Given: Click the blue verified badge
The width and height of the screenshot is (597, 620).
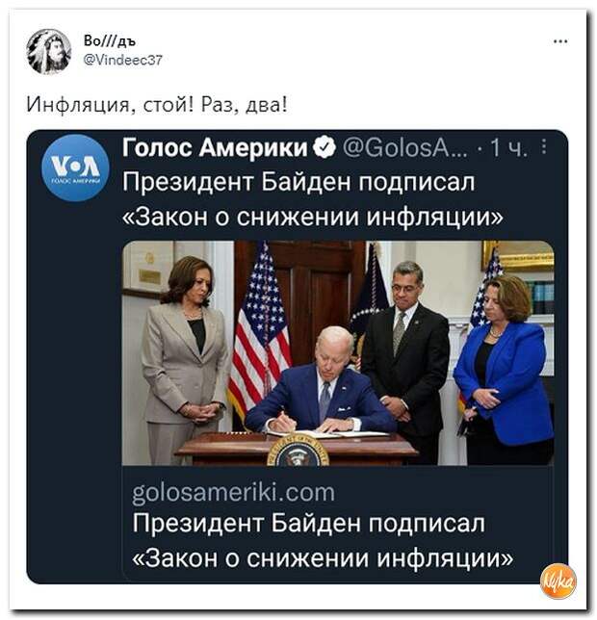Looking at the screenshot, I should 324,147.
